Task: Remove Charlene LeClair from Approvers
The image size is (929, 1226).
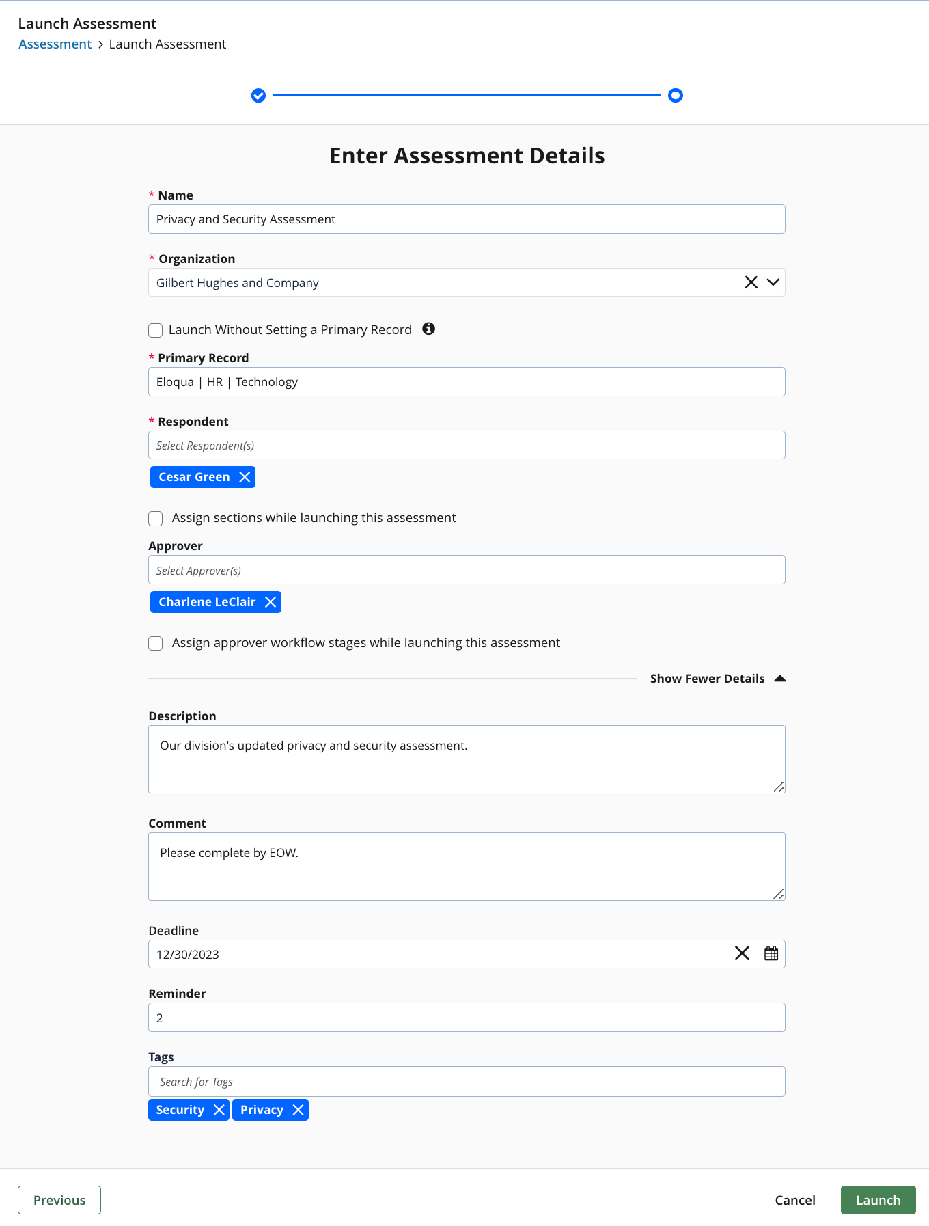Action: pyautogui.click(x=271, y=601)
